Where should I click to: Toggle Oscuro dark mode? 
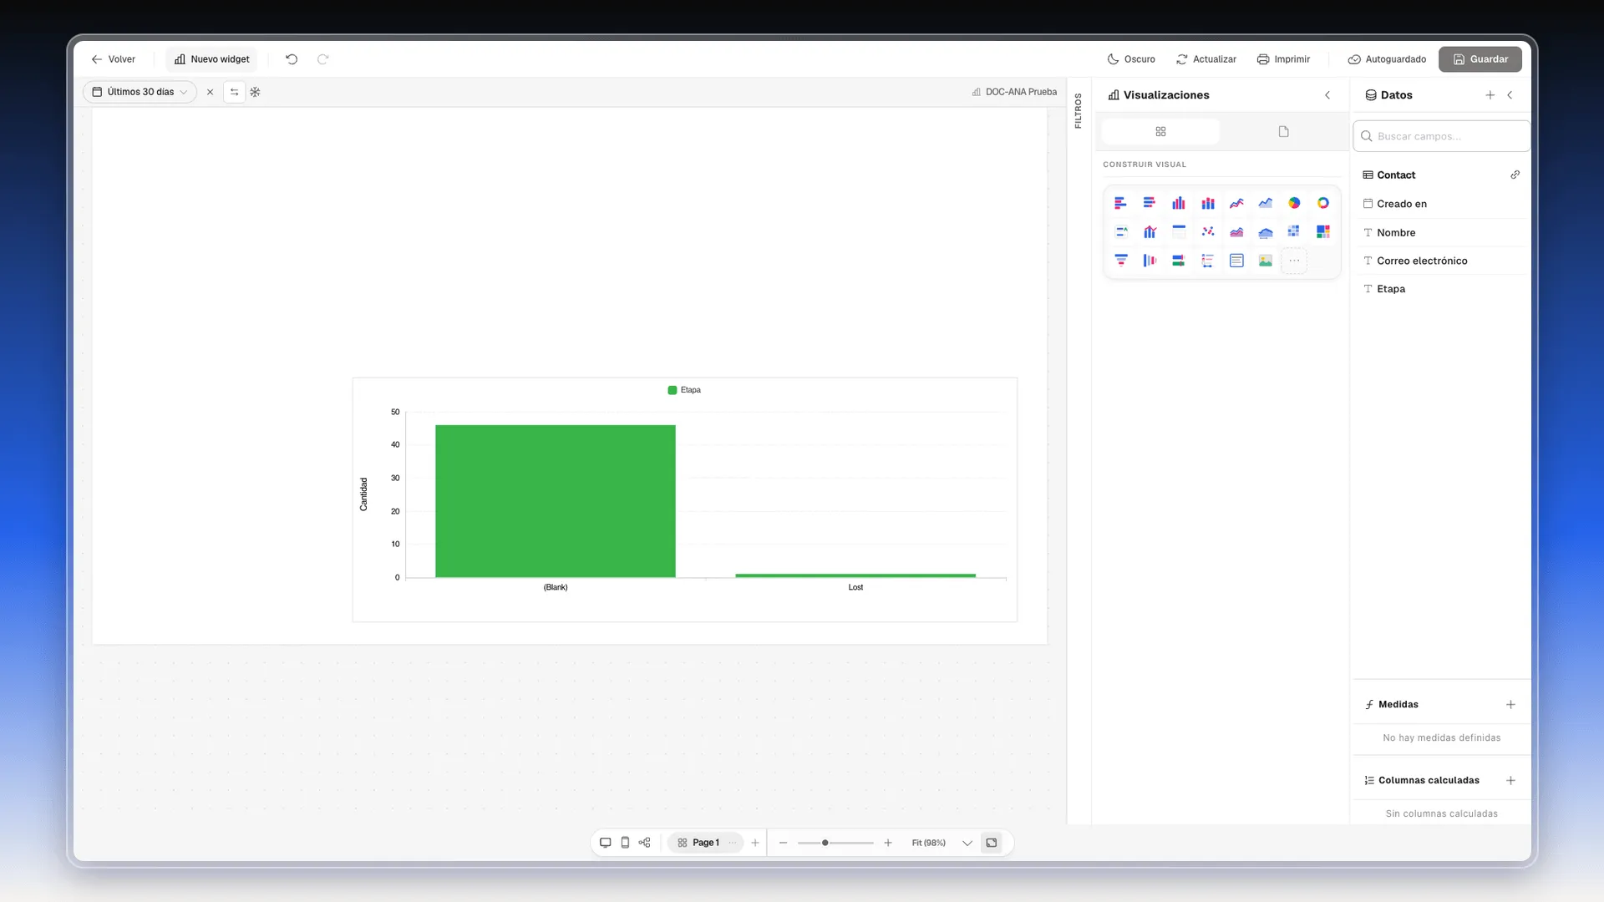coord(1131,59)
